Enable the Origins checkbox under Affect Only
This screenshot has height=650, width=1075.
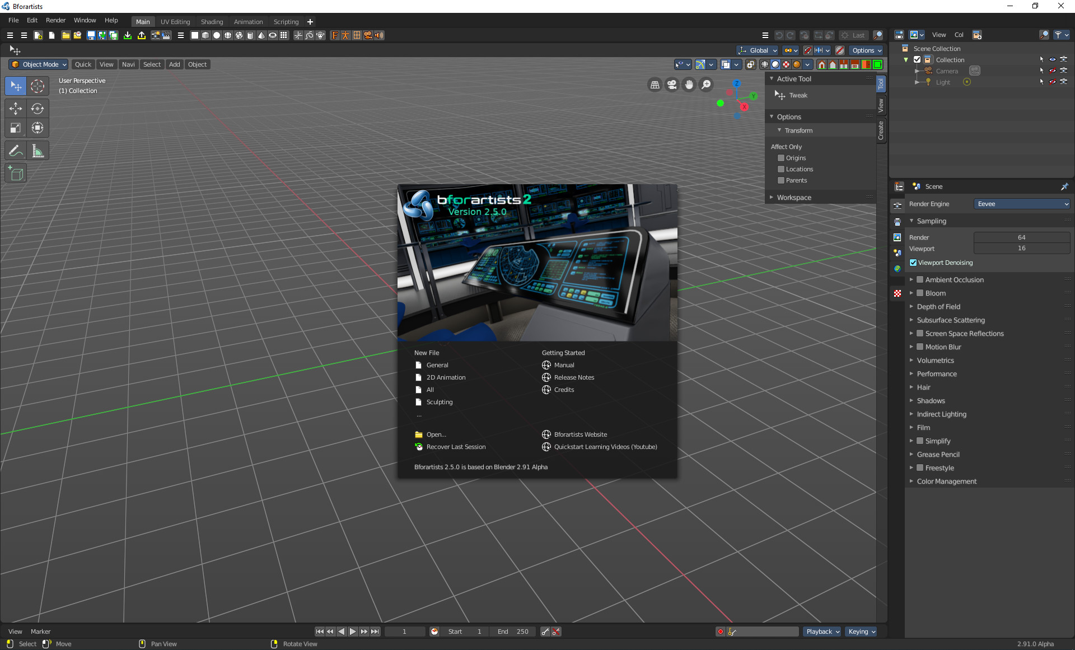point(781,158)
